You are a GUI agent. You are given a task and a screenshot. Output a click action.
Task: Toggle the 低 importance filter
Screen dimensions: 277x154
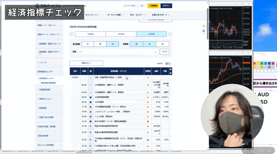tap(163, 44)
